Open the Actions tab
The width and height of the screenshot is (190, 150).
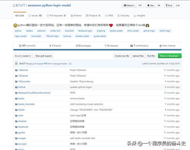click(76, 15)
